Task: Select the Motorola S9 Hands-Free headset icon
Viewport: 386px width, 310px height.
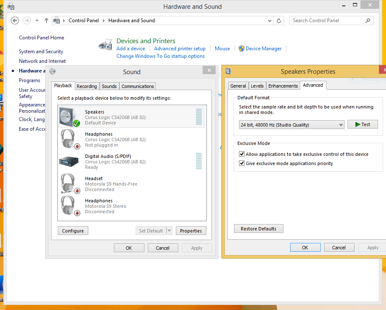Action: pos(67,183)
